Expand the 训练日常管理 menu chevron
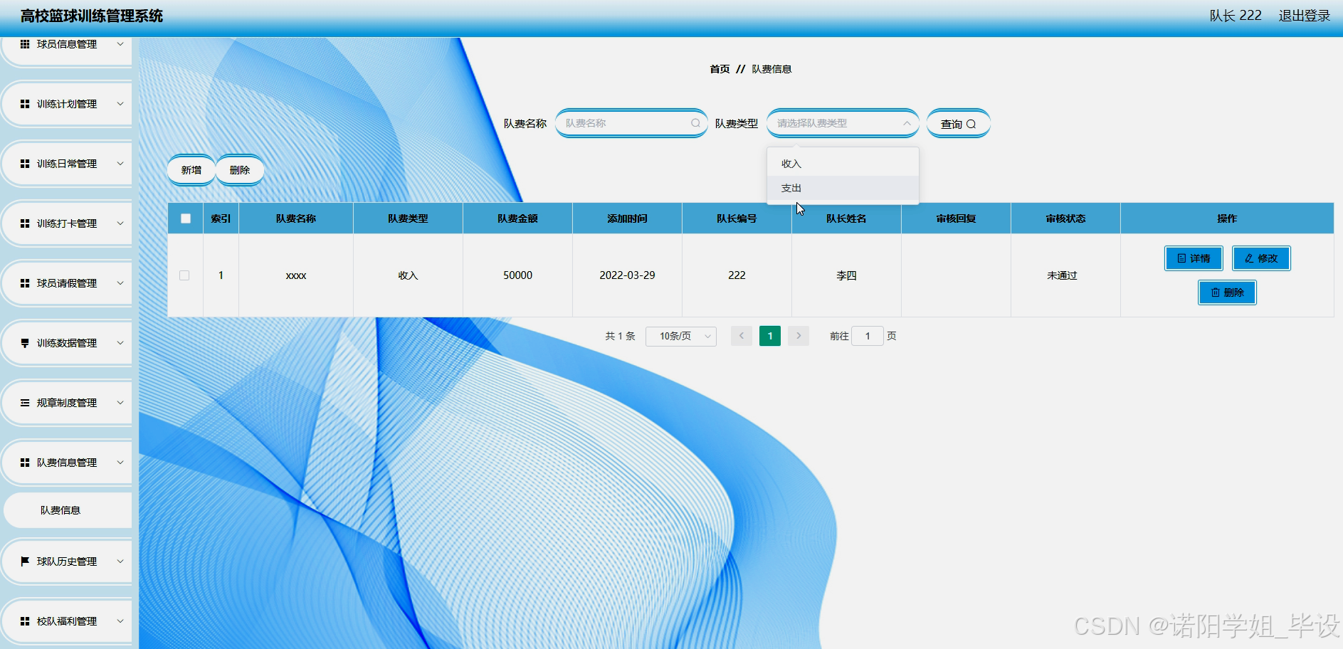The height and width of the screenshot is (649, 1343). pos(120,164)
